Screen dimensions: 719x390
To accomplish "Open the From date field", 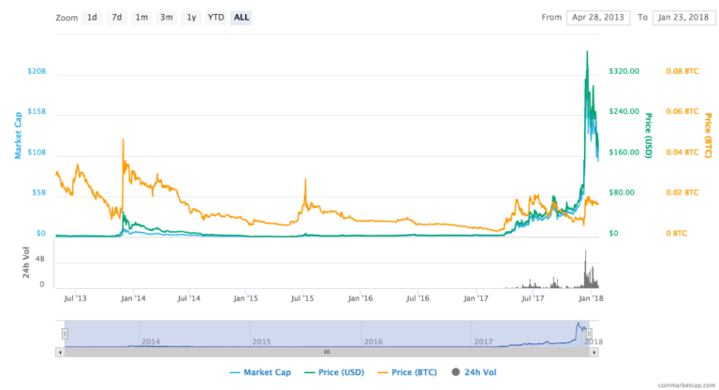I will (598, 18).
